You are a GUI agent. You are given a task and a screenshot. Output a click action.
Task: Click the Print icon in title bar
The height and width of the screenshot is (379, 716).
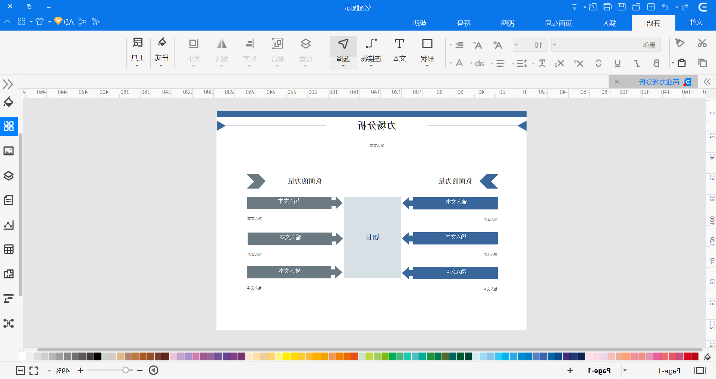click(607, 7)
